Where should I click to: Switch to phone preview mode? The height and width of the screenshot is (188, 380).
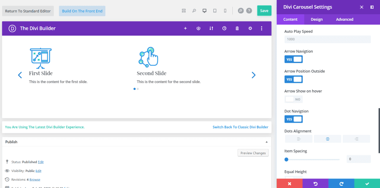225,11
